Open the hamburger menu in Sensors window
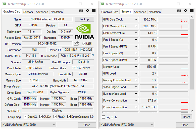 pyautogui.click(x=192, y=11)
